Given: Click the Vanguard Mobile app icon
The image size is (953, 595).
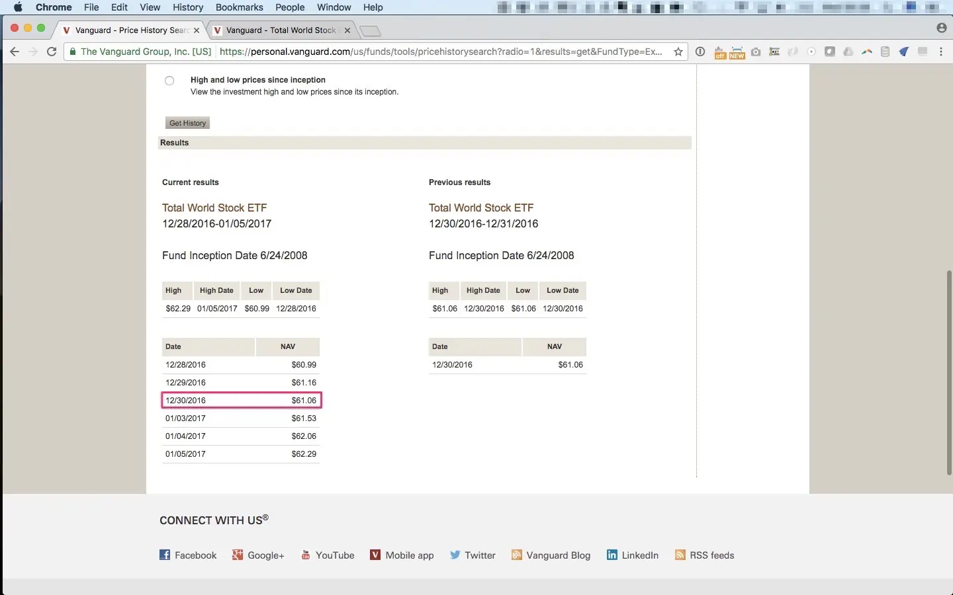Looking at the screenshot, I should tap(375, 555).
